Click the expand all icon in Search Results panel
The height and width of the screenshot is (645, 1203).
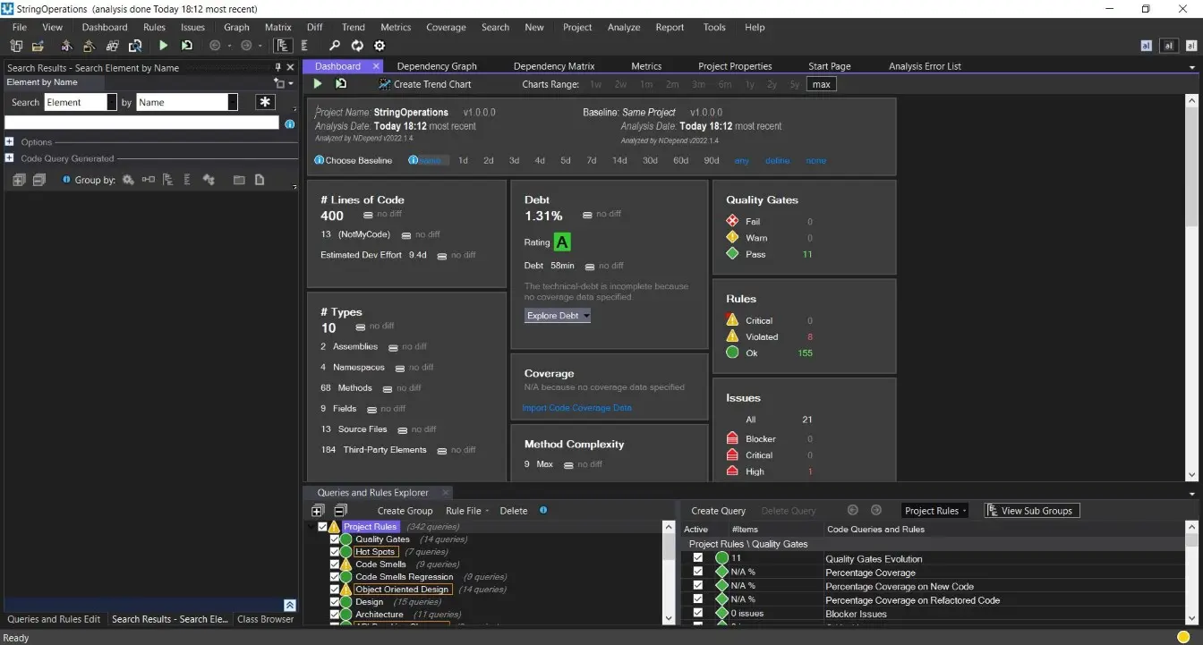18,180
